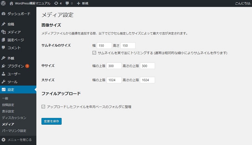Click the pages icon beside 固定ページ
Image resolution: width=252 pixels, height=145 pixels.
pyautogui.click(x=4, y=40)
